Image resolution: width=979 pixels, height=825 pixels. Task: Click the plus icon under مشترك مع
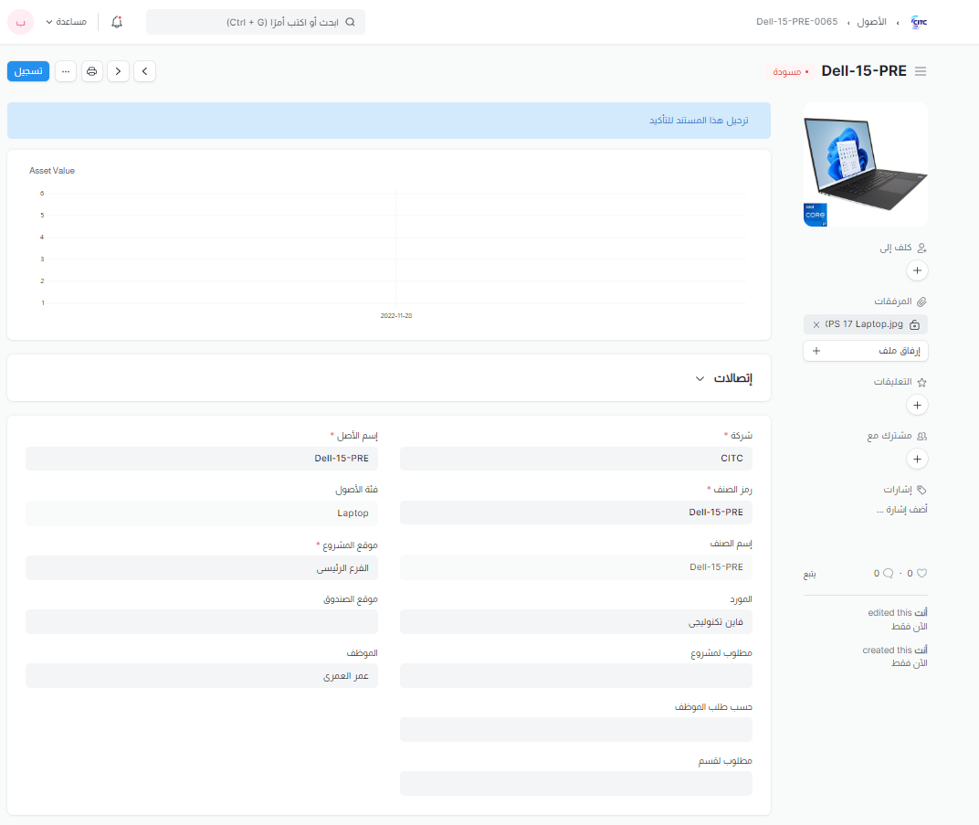(x=917, y=459)
